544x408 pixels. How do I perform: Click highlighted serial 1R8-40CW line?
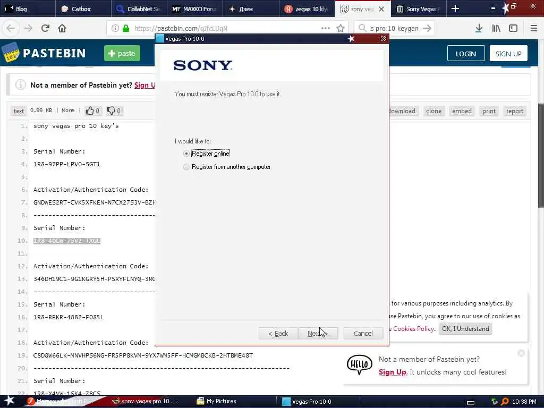67,241
